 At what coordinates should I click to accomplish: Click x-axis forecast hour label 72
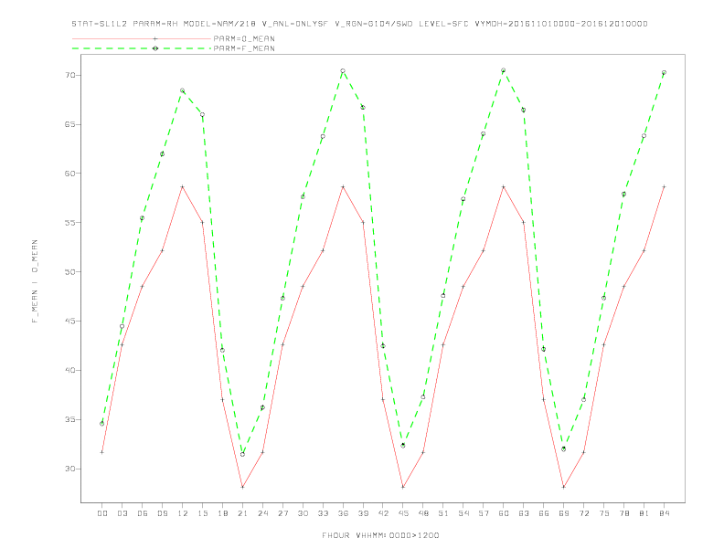click(584, 513)
